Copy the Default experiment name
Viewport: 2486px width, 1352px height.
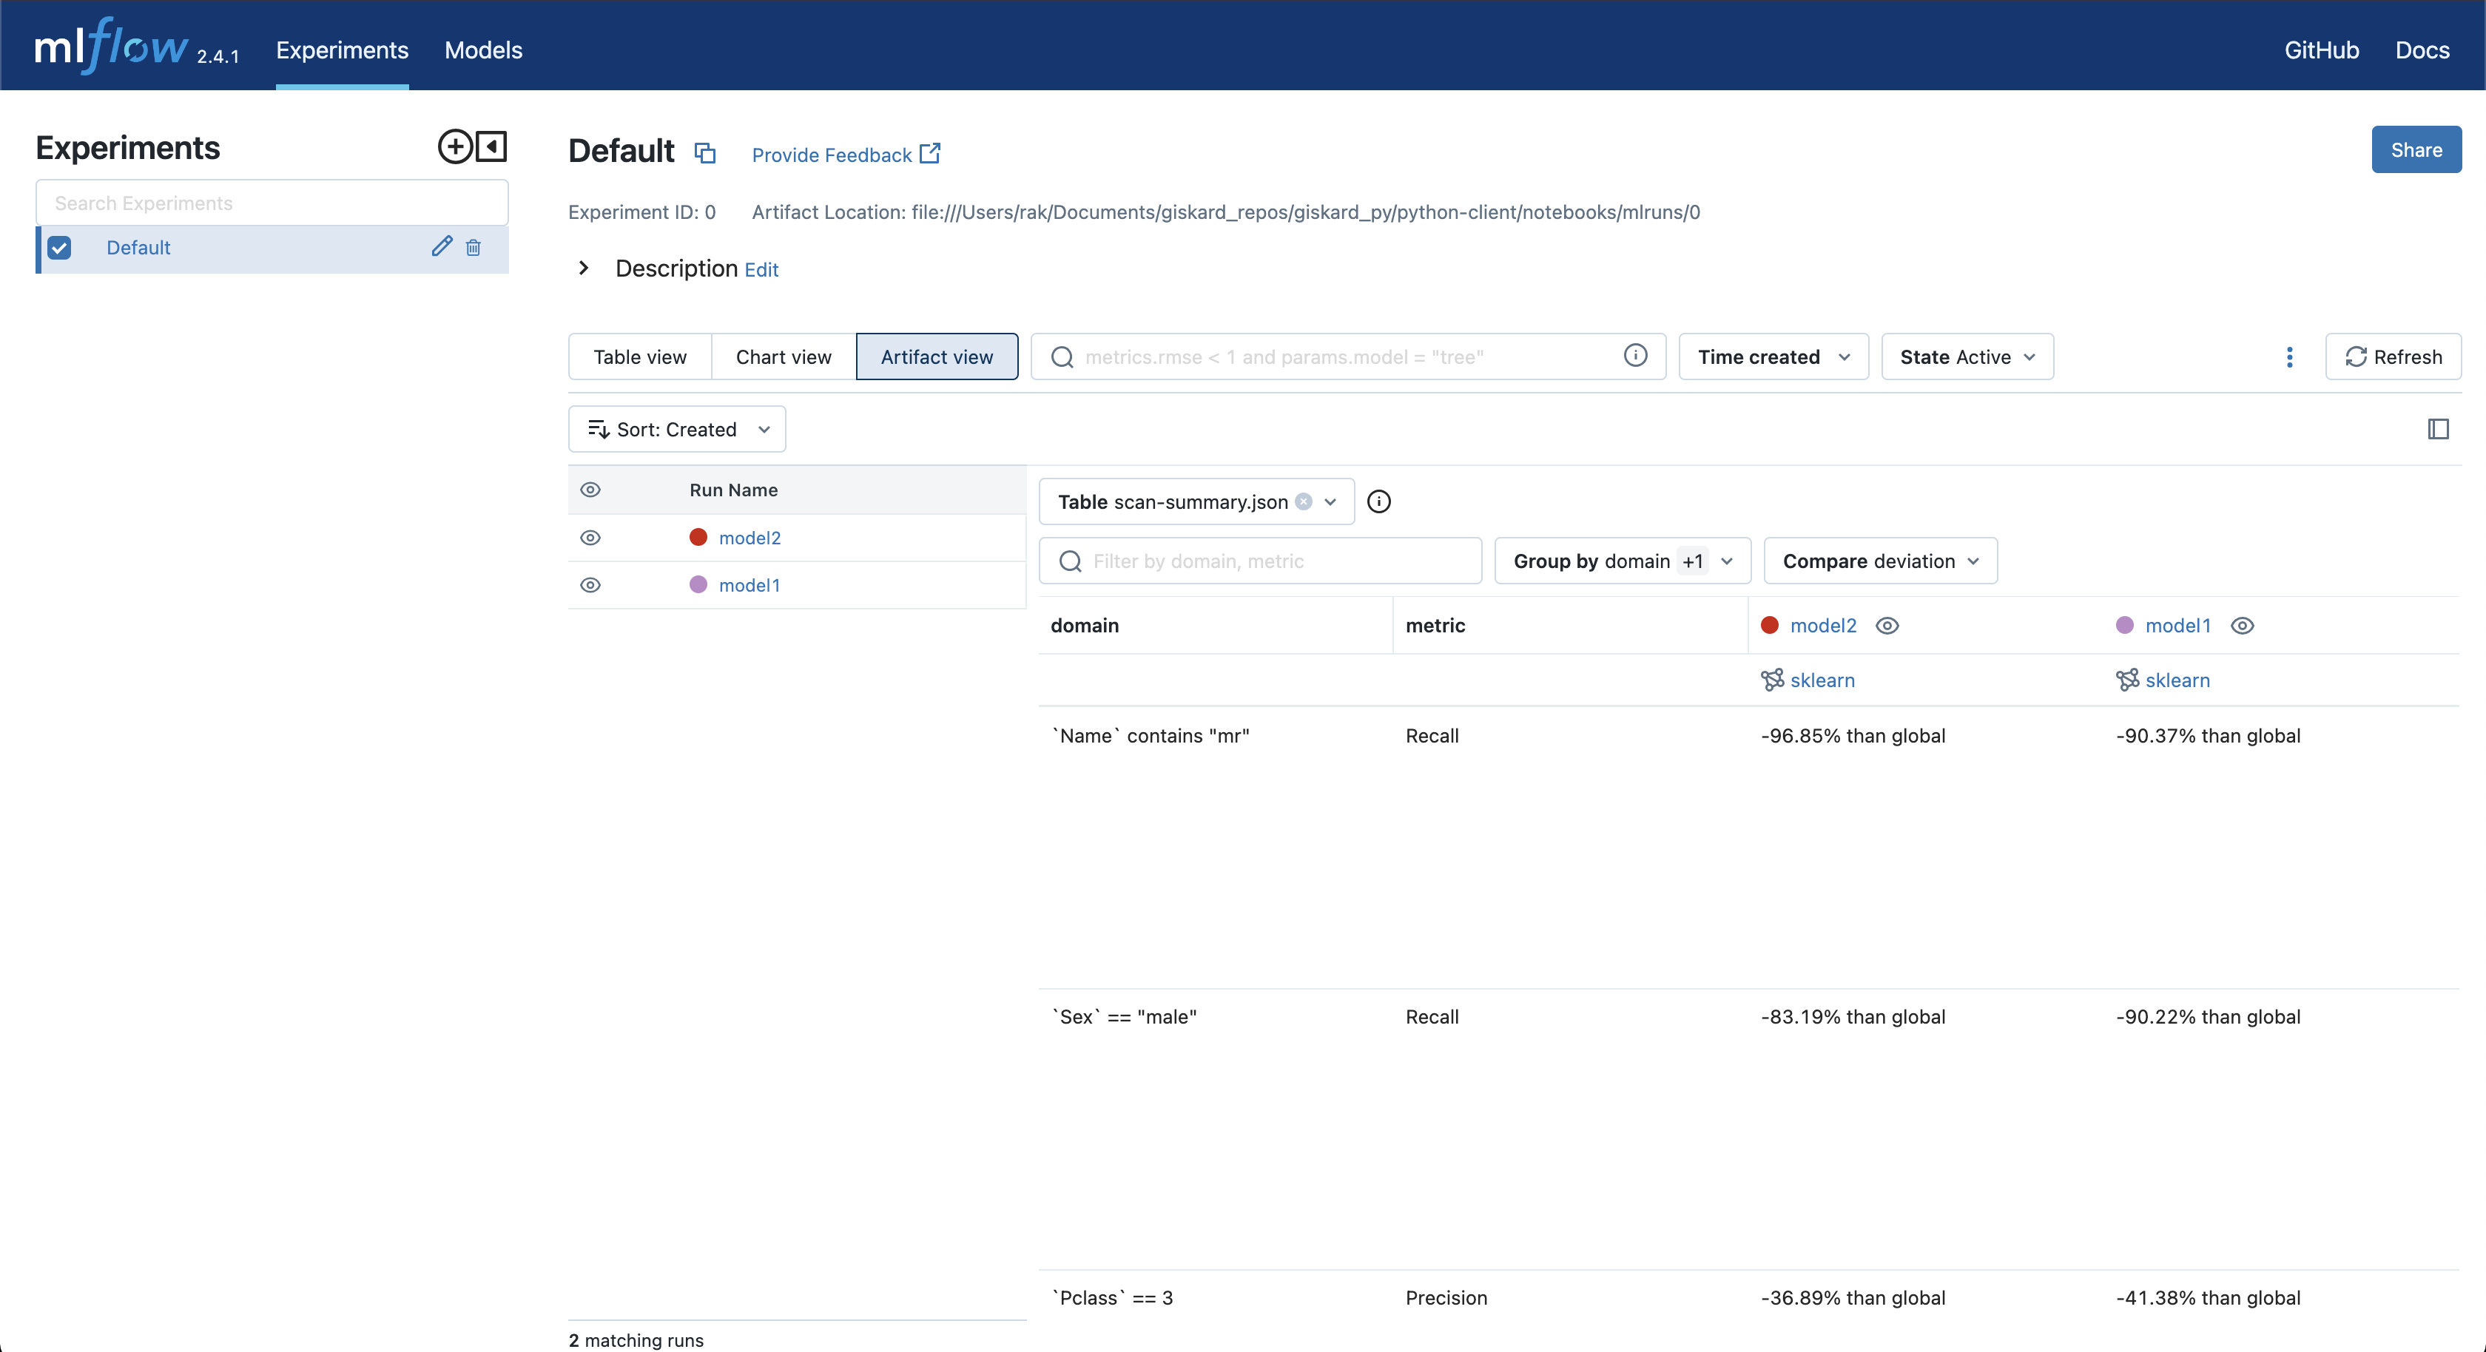tap(705, 153)
